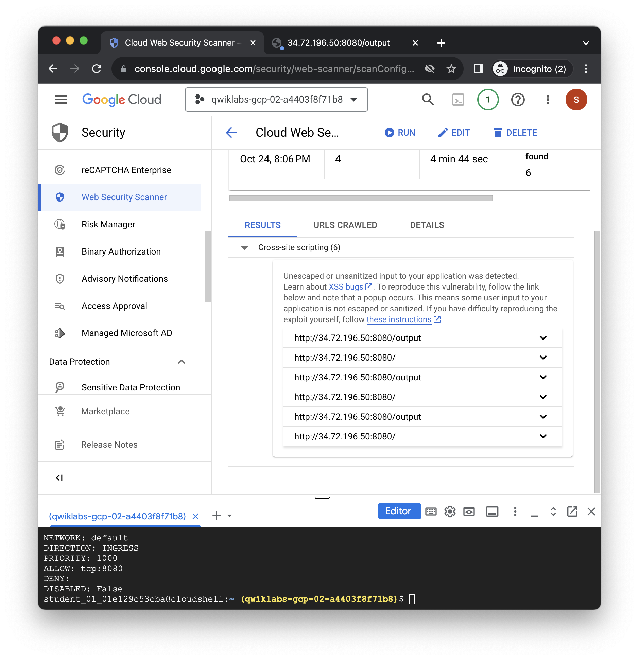
Task: Open the account avatar S
Action: click(576, 100)
